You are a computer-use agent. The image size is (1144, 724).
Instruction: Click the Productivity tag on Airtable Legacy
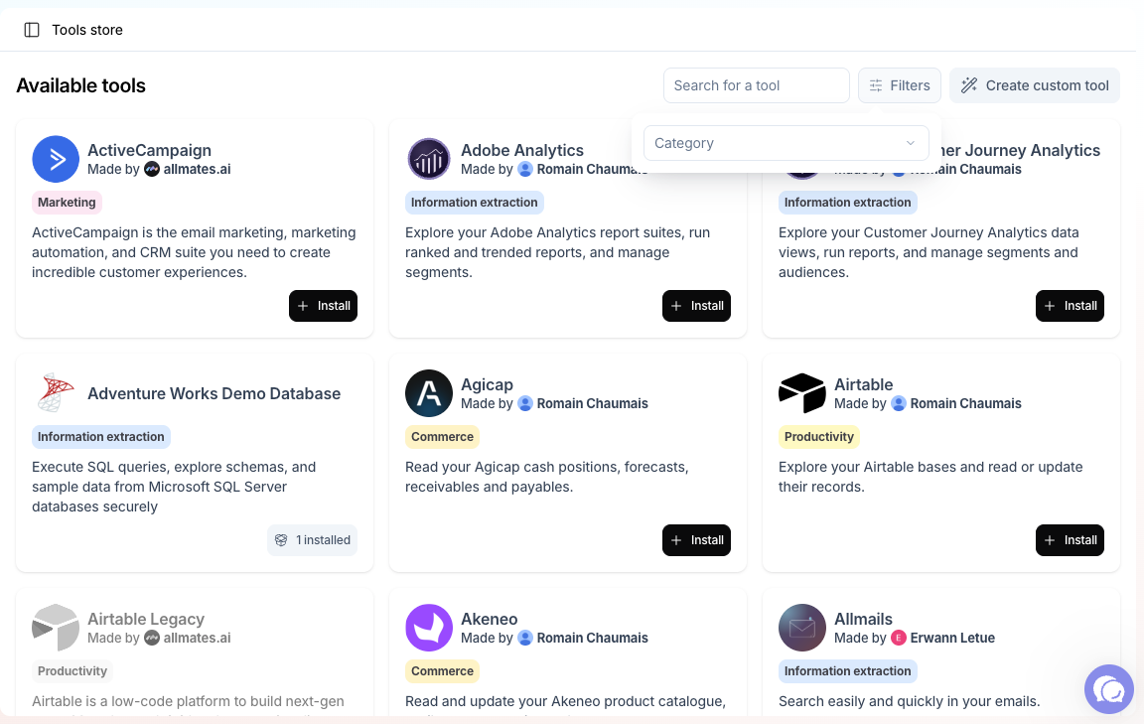coord(72,670)
